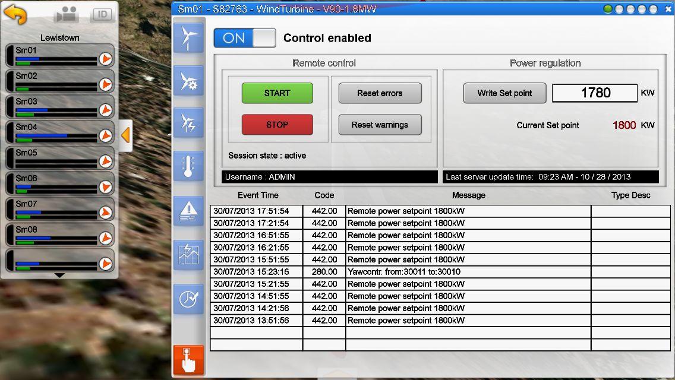Click the green START button
Image resolution: width=675 pixels, height=380 pixels.
277,93
